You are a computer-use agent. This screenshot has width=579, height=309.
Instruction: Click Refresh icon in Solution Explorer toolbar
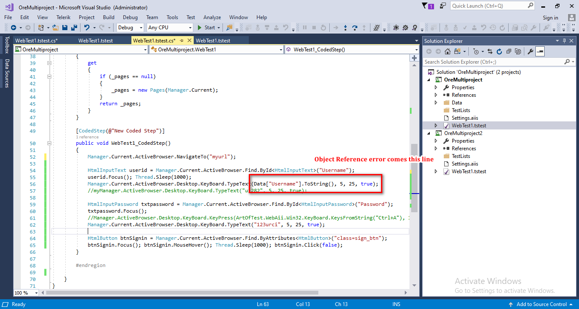click(499, 51)
